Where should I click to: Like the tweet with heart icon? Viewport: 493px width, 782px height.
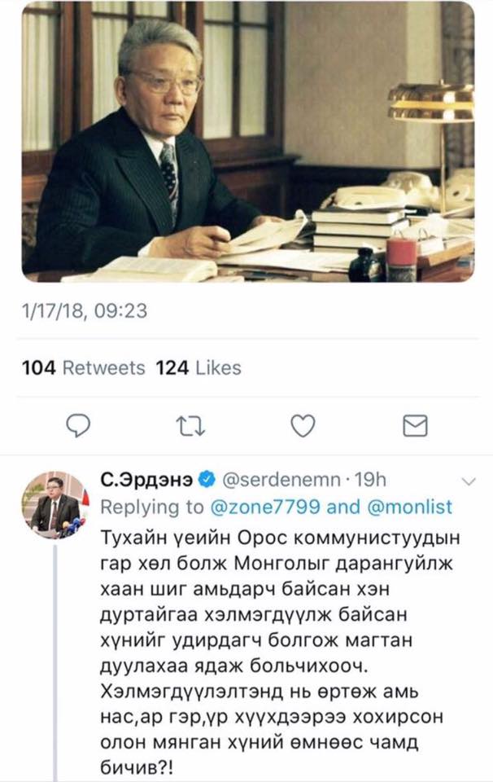coord(303,426)
